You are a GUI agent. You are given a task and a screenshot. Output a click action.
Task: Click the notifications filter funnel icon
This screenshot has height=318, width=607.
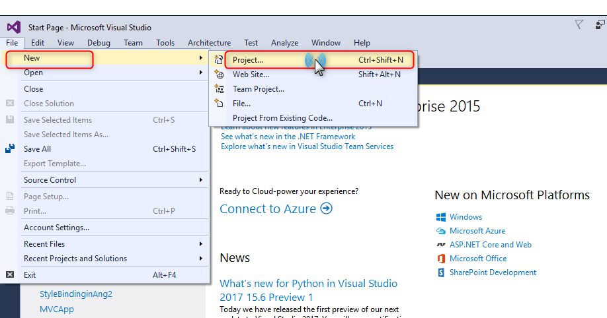point(579,25)
